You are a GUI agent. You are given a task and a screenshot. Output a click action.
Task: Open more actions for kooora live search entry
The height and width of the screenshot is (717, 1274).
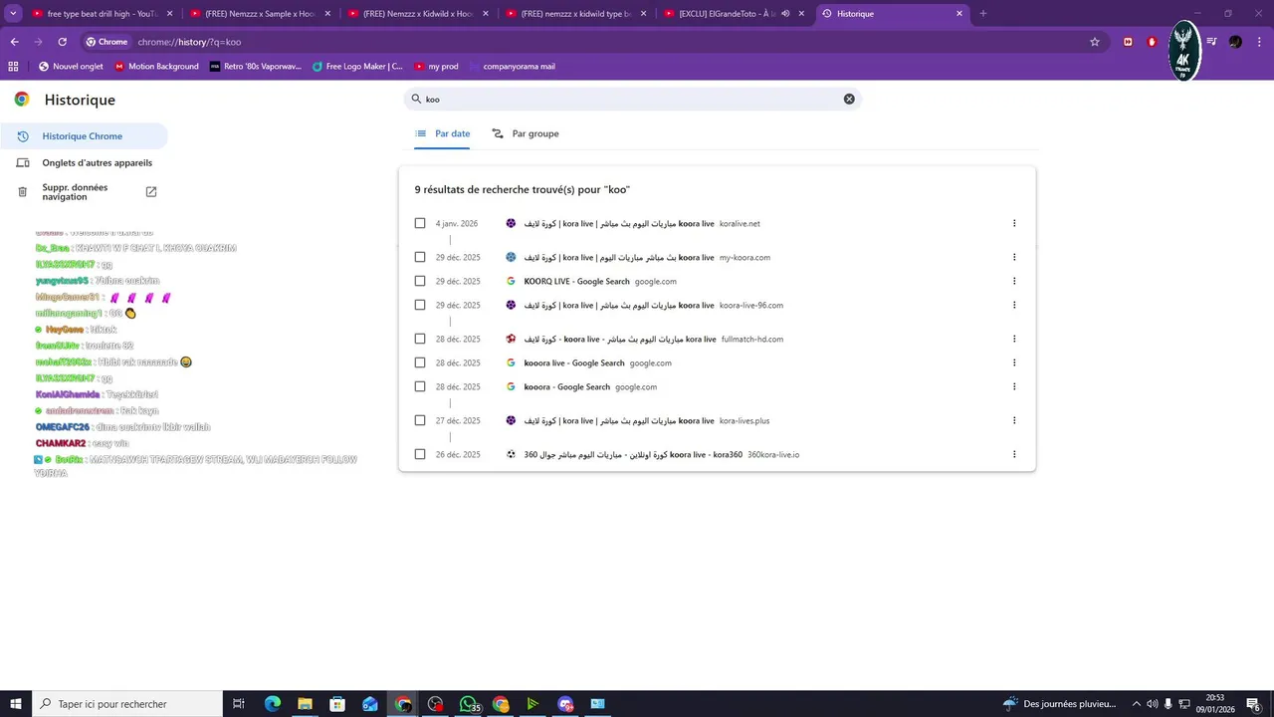click(x=1014, y=362)
